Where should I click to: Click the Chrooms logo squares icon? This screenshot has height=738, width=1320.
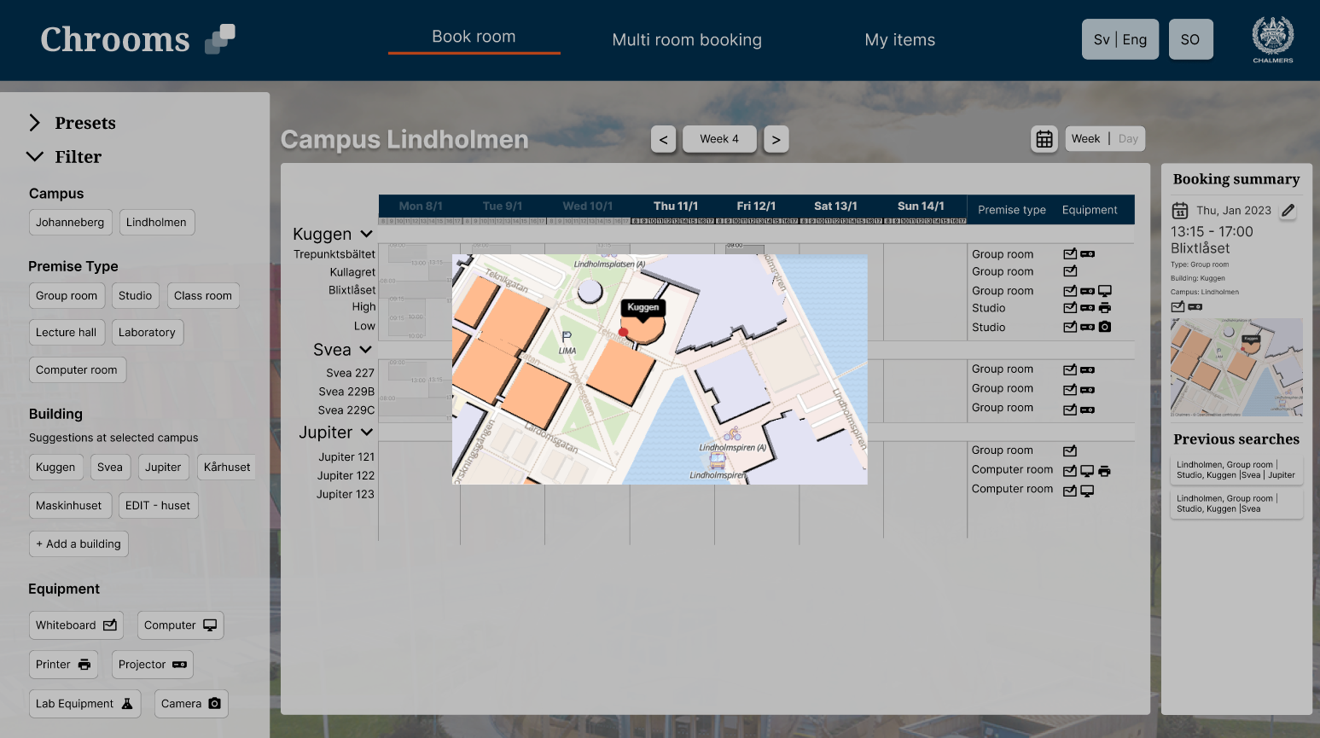point(220,39)
